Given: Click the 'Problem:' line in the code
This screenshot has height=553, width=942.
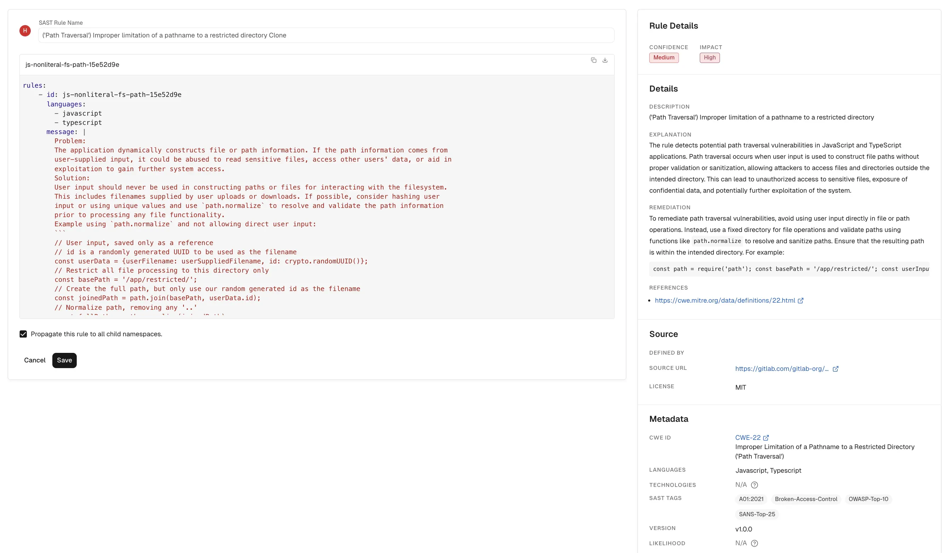Looking at the screenshot, I should tap(70, 141).
